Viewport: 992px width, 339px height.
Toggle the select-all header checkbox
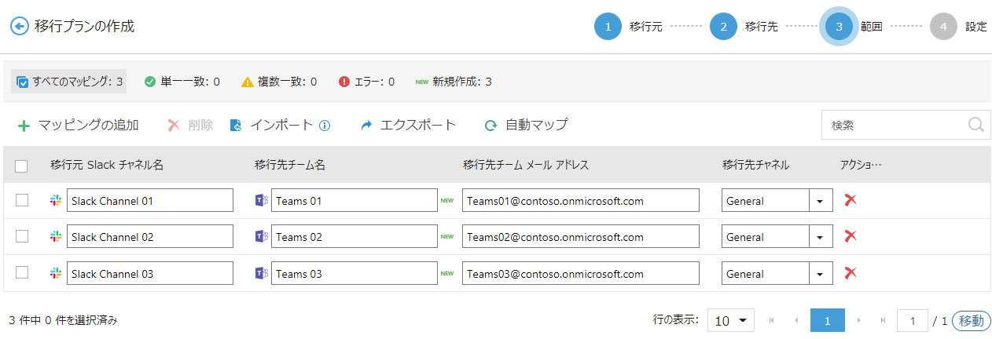21,166
